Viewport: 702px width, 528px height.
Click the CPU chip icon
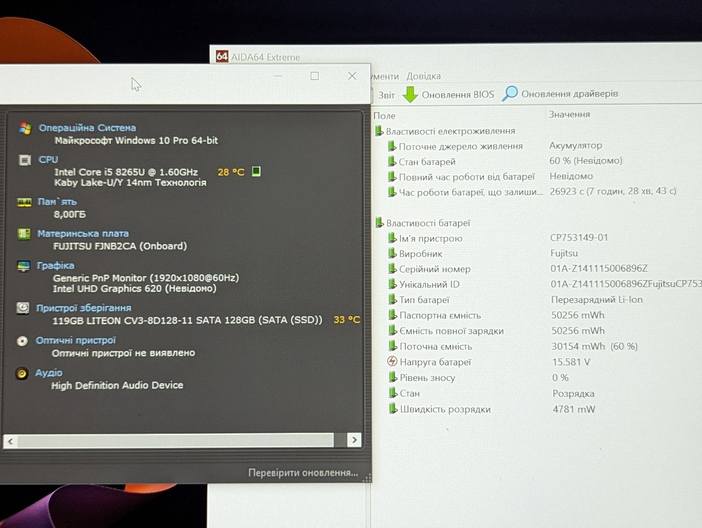(25, 160)
